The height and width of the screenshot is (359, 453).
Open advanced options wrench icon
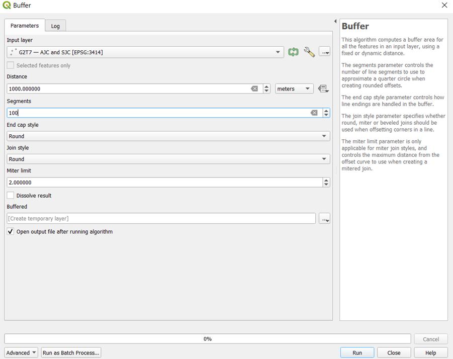309,52
